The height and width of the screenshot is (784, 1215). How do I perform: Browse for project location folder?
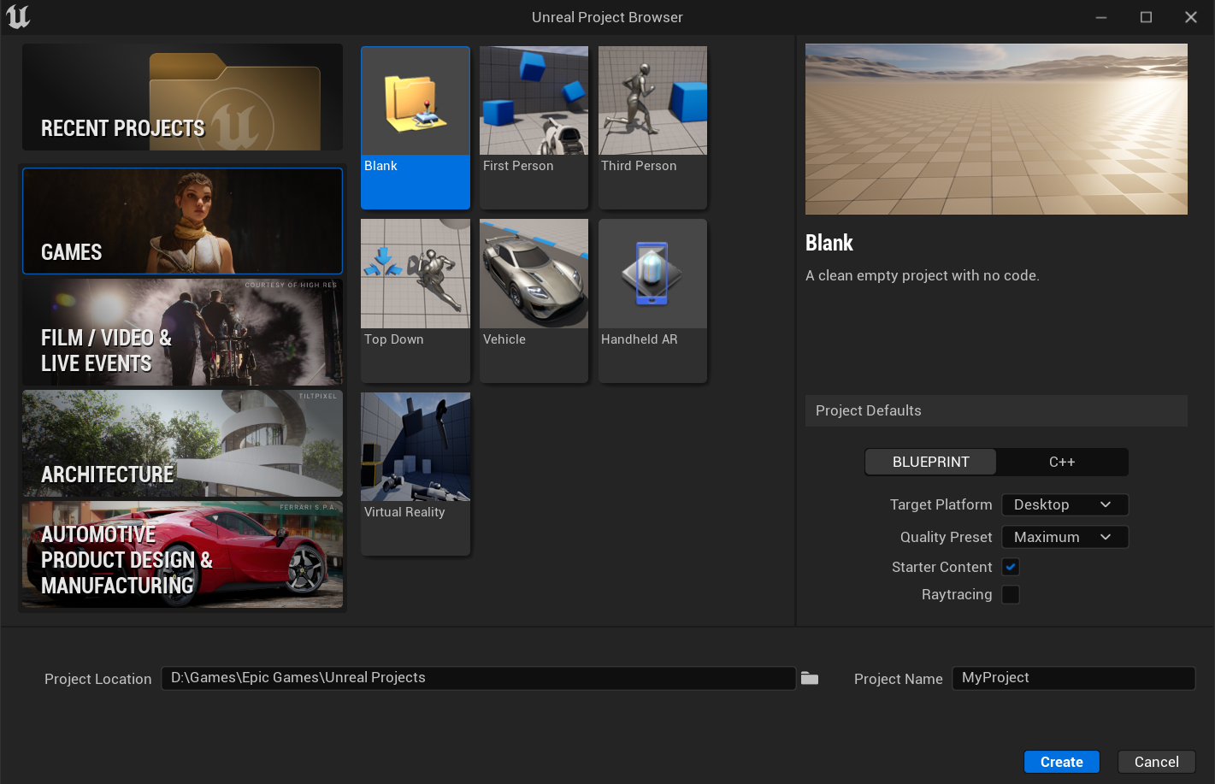810,679
